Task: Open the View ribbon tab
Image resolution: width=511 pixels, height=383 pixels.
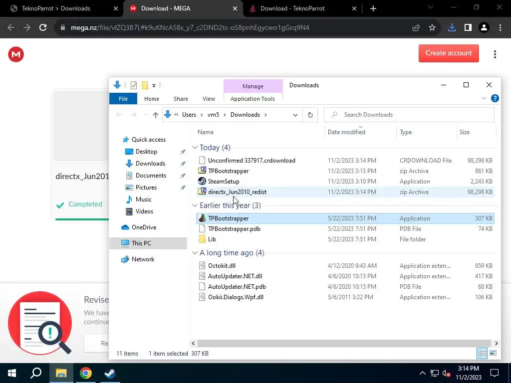Action: coord(209,99)
